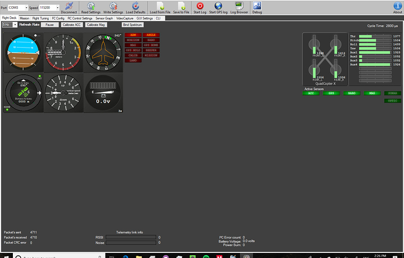
Task: Toggle the switch on the artificial horizon
Action: 37,35
